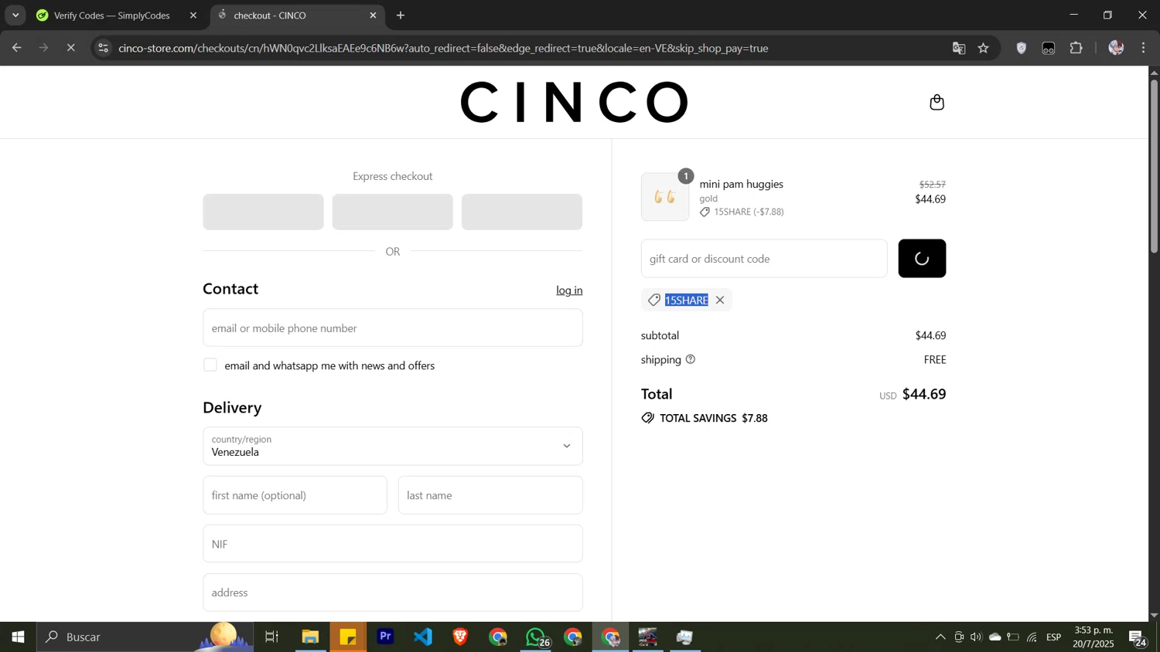Click the Buscar taskbar search box

click(x=145, y=637)
